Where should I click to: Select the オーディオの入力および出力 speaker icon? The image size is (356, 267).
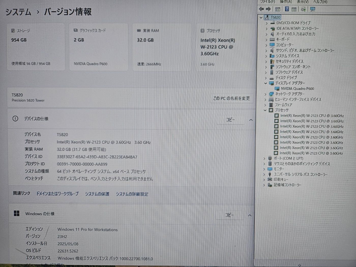(272, 34)
